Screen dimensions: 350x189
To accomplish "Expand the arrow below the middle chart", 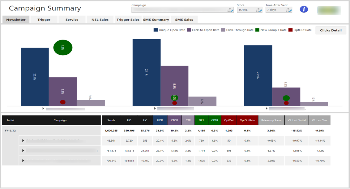I will pyautogui.click(x=155, y=108).
